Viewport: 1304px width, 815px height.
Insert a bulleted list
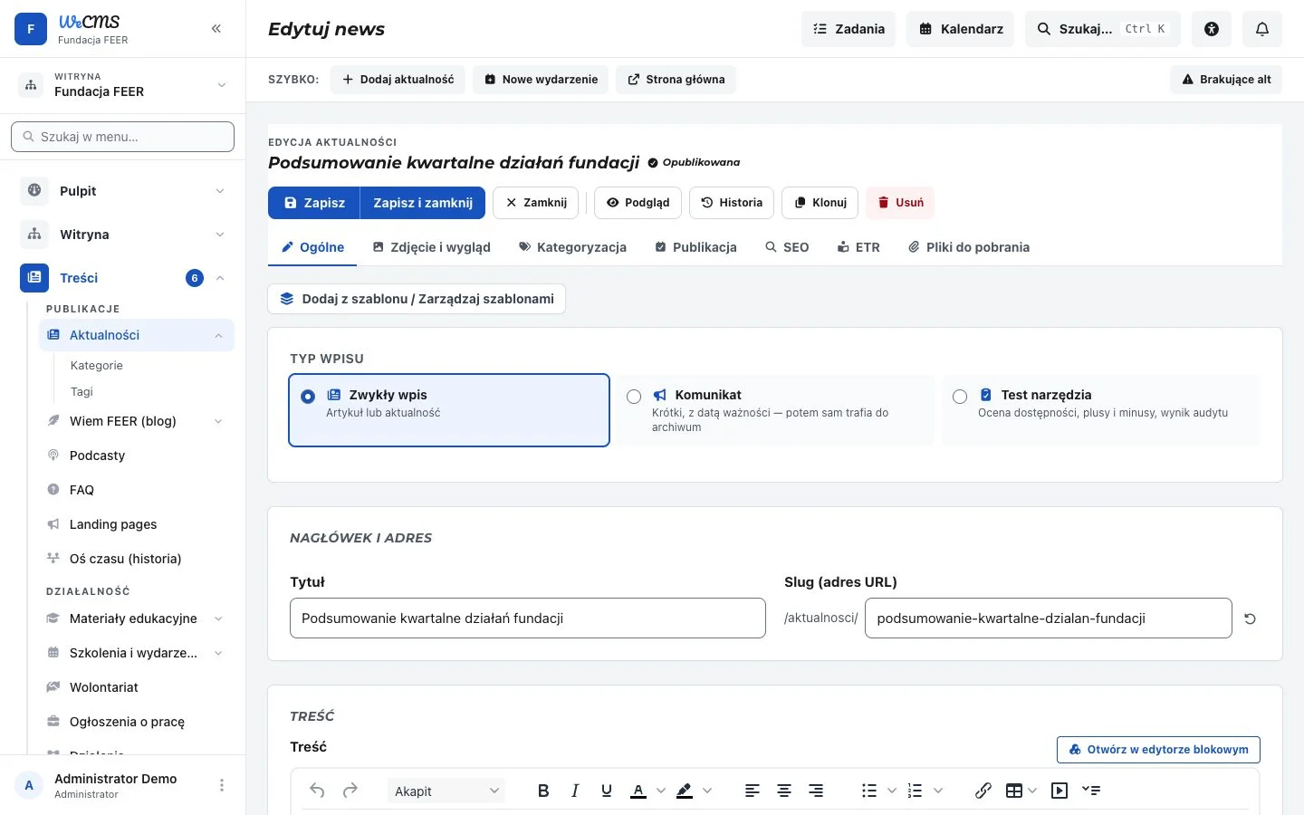[869, 791]
